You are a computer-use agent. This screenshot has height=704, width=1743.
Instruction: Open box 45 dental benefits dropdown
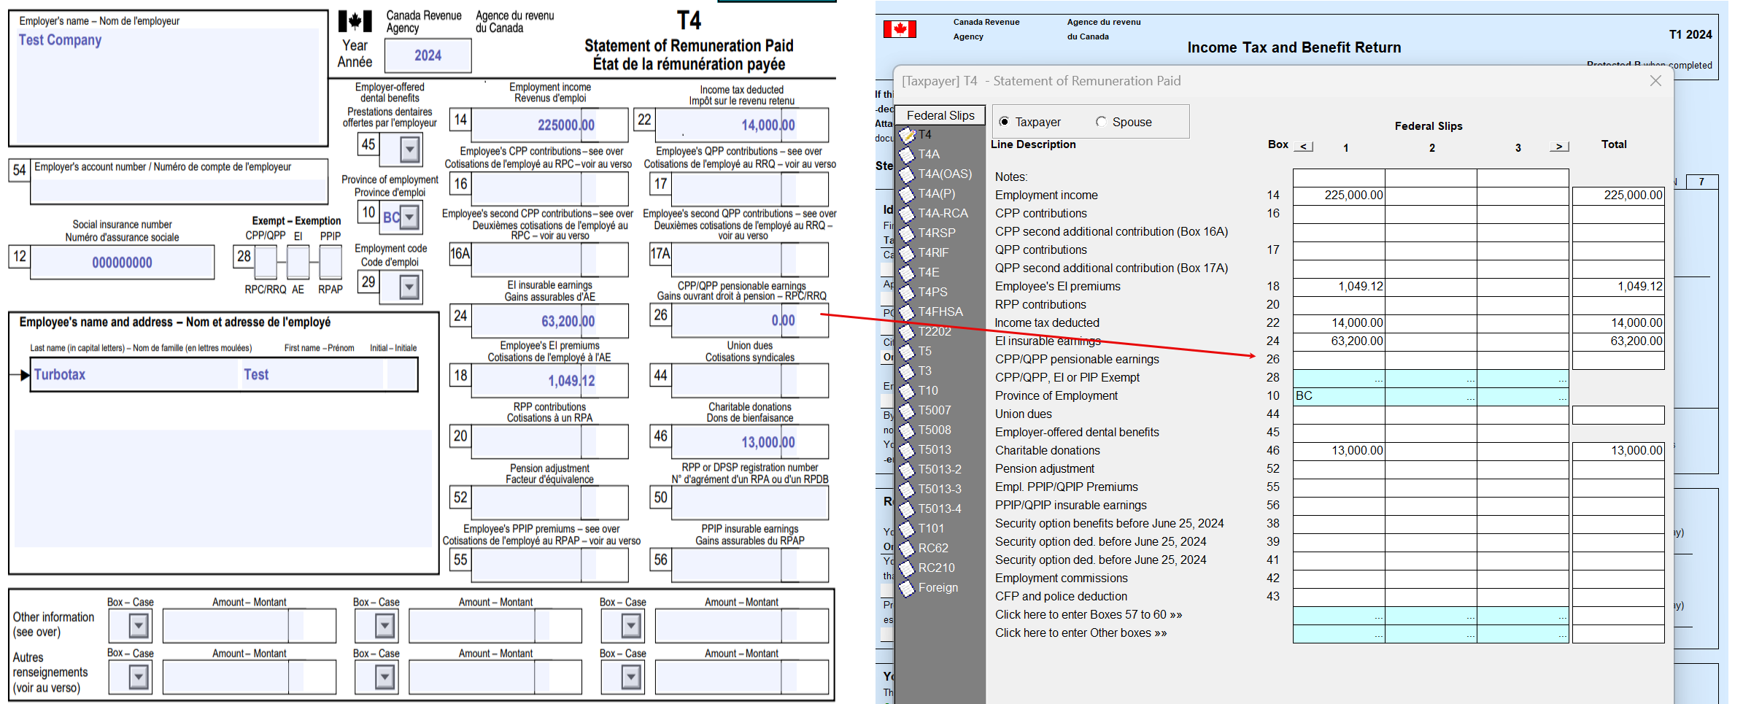point(410,150)
